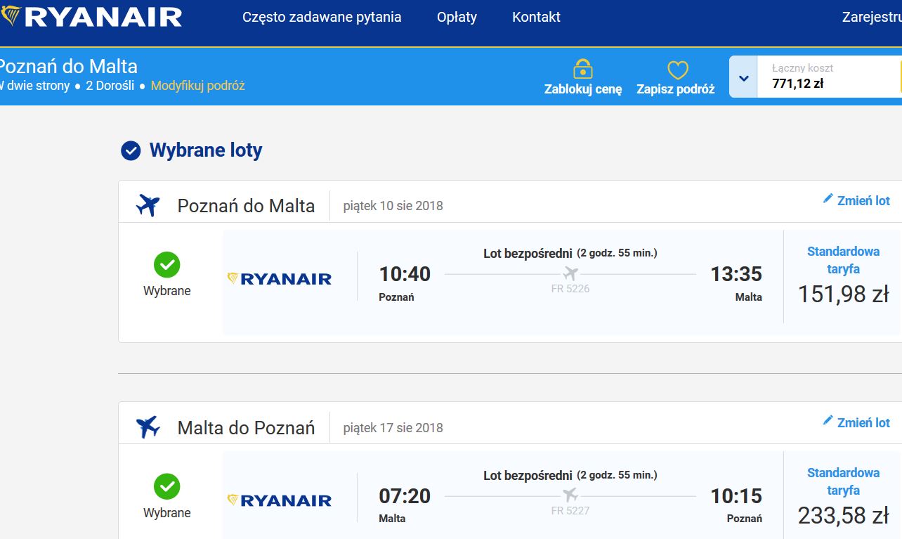This screenshot has height=539, width=902.
Task: Click the Ryanair harp logo in header
Action: pos(10,16)
